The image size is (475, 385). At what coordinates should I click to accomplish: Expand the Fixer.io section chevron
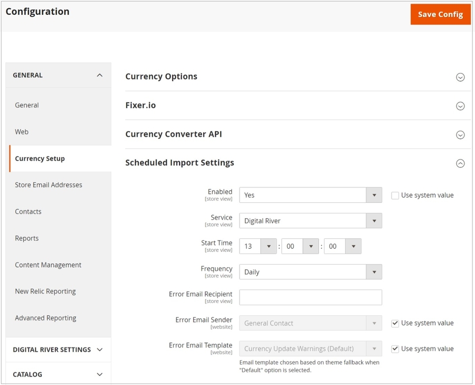point(460,106)
